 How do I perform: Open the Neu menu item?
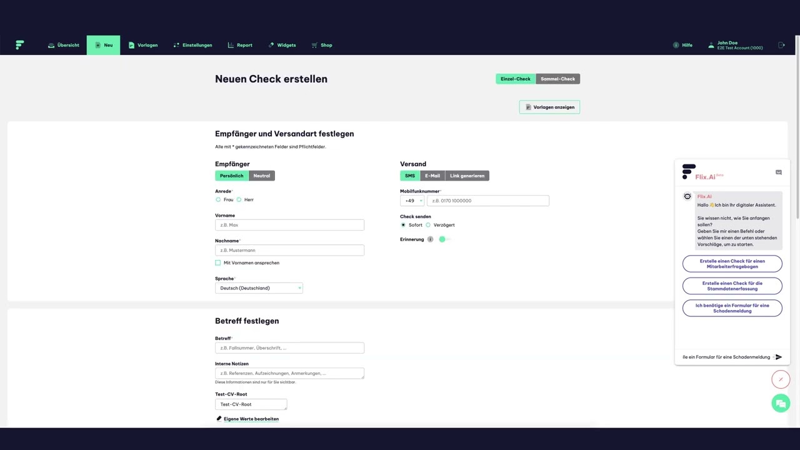click(x=103, y=45)
